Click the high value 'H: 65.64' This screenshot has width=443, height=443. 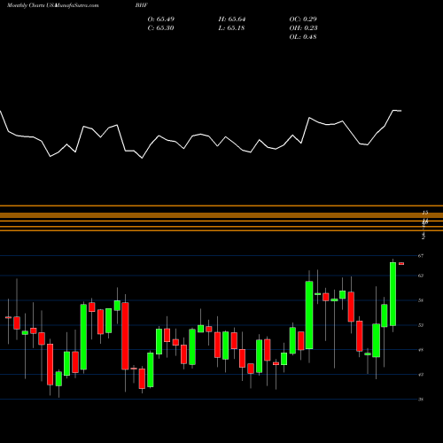[232, 19]
